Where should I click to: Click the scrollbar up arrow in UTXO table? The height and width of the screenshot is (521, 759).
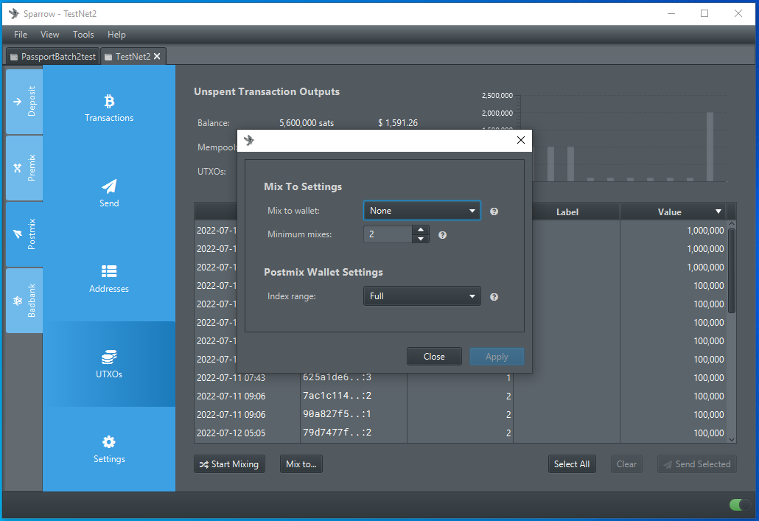(732, 224)
